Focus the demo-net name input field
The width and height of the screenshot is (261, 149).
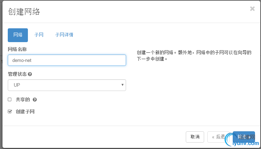point(67,60)
